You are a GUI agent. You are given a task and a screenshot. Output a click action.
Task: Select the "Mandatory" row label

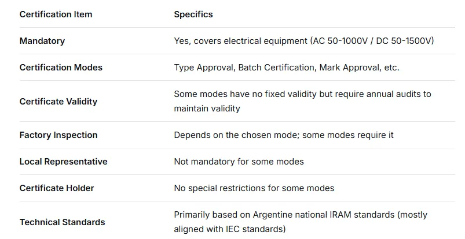[x=42, y=41]
